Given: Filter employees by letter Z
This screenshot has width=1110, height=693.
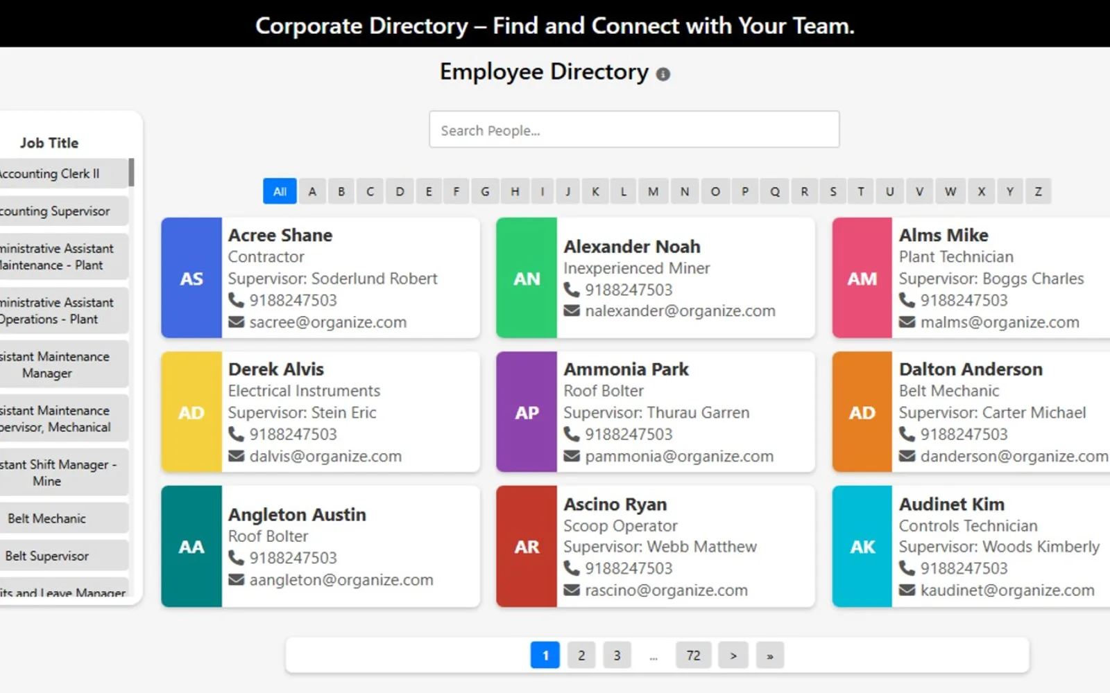Looking at the screenshot, I should click(x=1038, y=191).
